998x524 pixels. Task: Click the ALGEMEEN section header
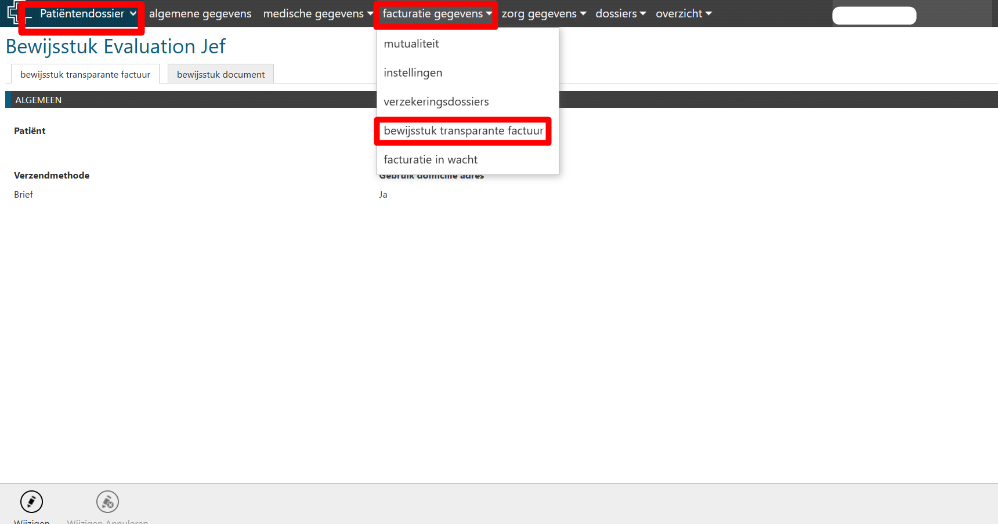click(501, 100)
